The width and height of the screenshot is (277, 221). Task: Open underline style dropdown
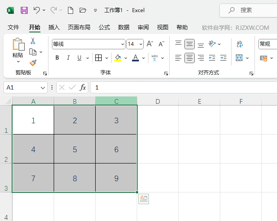(x=87, y=58)
